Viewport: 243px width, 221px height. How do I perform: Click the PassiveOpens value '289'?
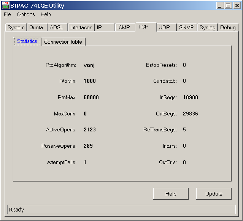click(x=88, y=146)
